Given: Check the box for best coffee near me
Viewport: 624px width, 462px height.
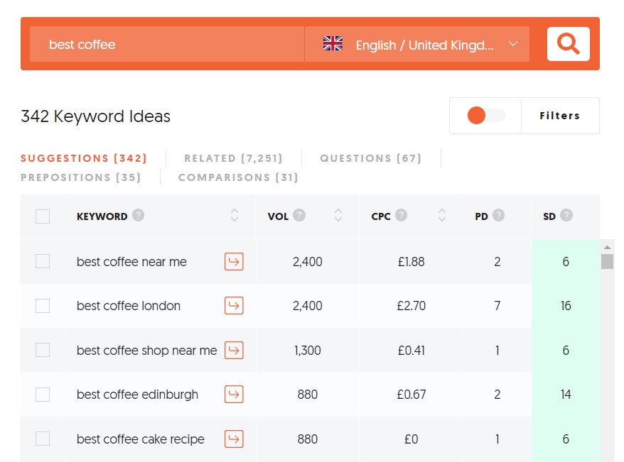Looking at the screenshot, I should coord(43,261).
